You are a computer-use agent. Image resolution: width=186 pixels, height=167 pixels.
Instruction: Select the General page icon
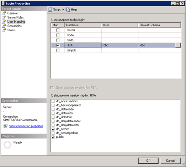[4, 13]
